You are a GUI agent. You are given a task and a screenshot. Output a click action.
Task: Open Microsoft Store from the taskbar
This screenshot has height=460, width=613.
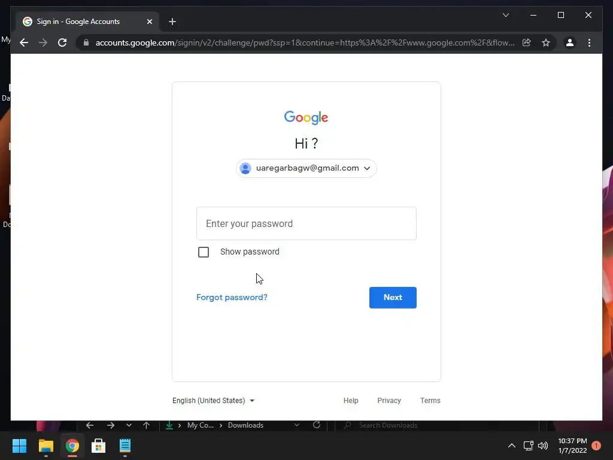pyautogui.click(x=99, y=446)
